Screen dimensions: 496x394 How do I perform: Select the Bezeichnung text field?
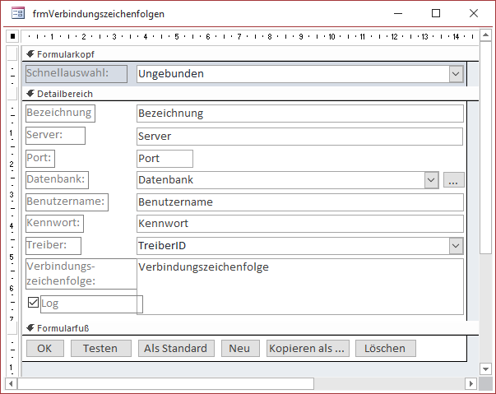click(300, 114)
